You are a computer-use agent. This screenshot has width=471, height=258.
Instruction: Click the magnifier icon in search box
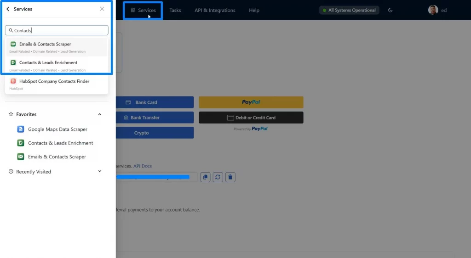[x=11, y=30]
